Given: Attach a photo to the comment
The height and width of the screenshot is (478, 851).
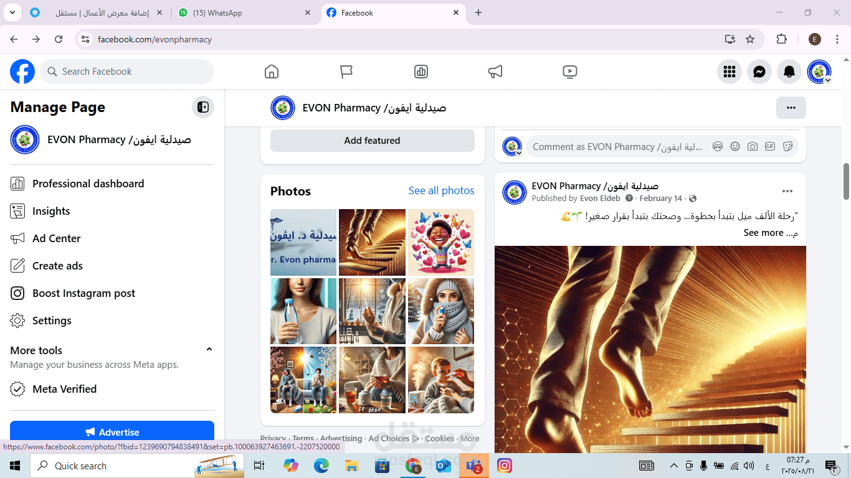Looking at the screenshot, I should pyautogui.click(x=753, y=147).
